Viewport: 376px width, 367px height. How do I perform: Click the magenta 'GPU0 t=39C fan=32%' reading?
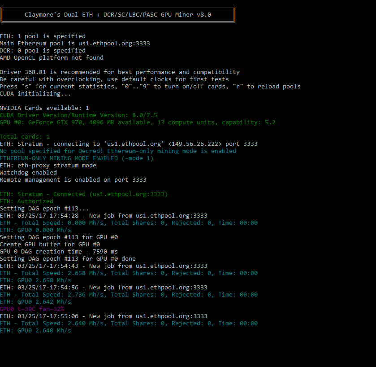32,309
